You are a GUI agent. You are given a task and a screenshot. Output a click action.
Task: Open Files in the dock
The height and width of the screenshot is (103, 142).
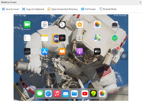coord(74,94)
